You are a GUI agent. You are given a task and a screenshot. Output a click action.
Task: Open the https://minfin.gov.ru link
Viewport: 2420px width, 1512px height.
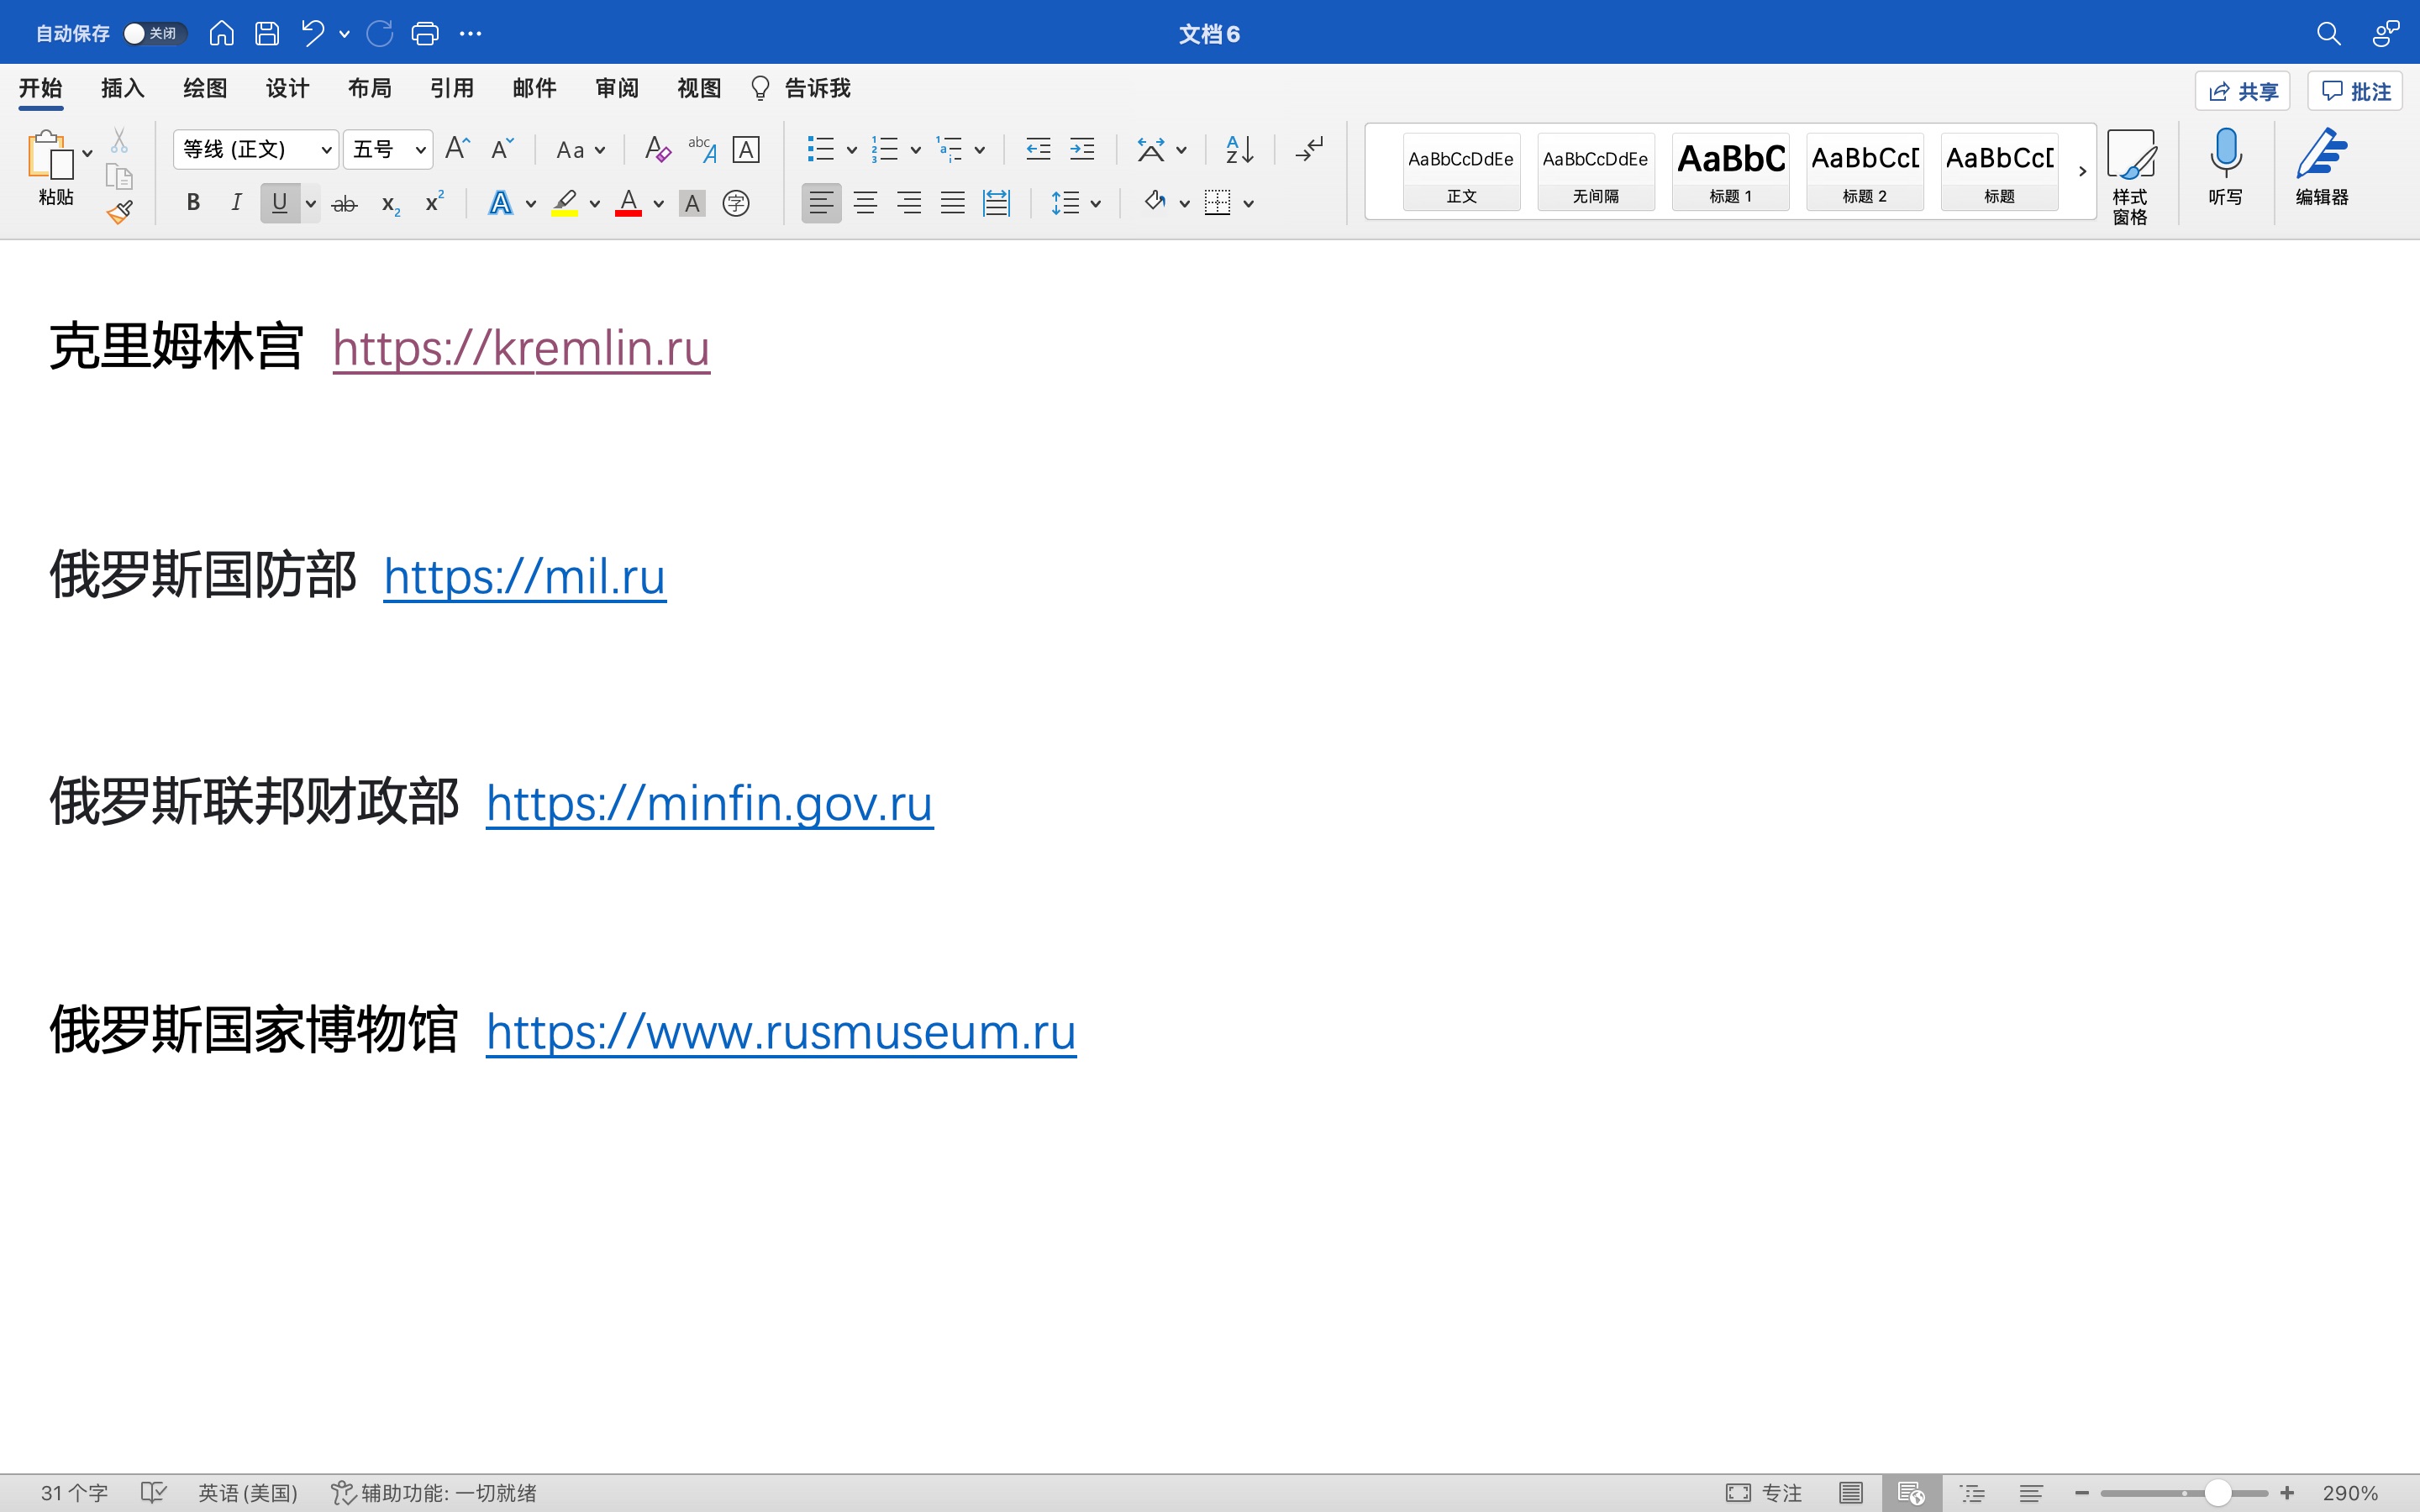pyautogui.click(x=709, y=803)
